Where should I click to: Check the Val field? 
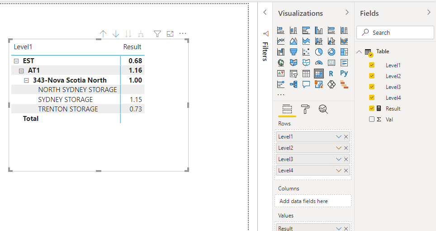coord(372,119)
